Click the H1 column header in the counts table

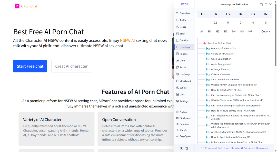coord(203,14)
